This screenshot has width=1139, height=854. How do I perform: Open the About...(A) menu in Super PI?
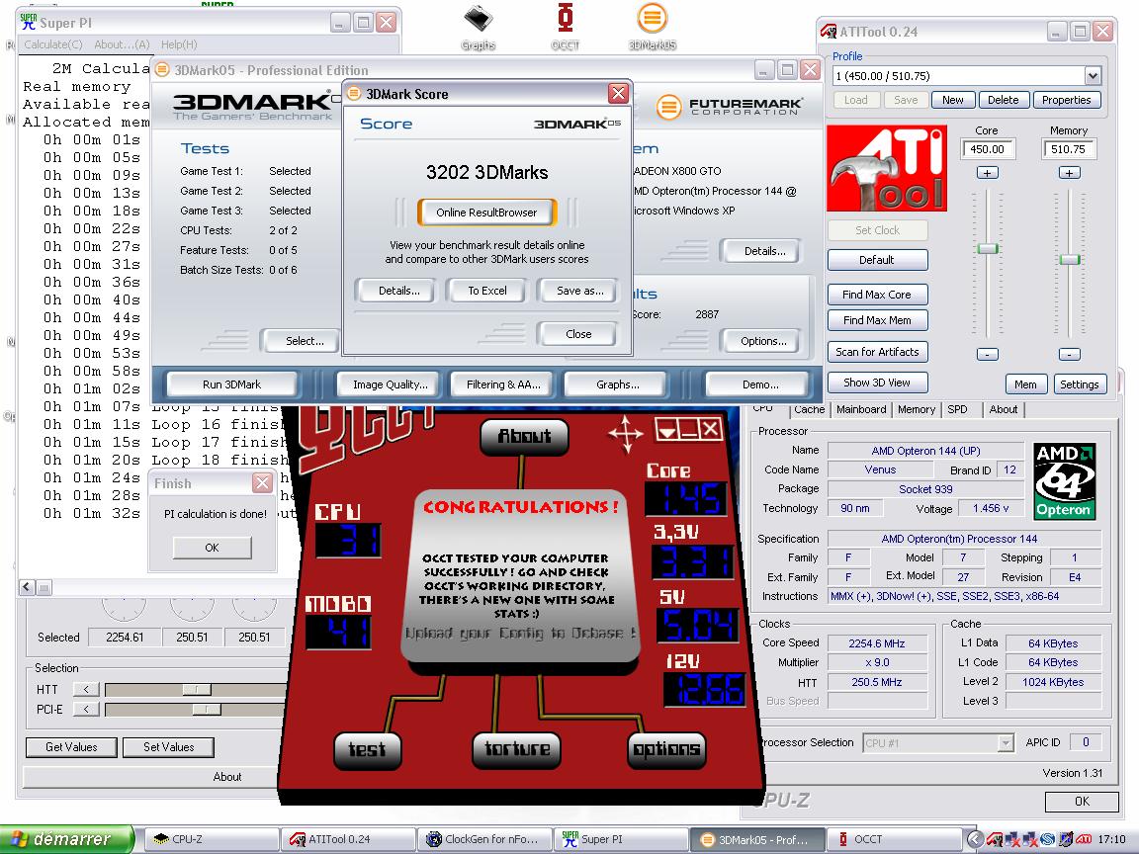pyautogui.click(x=122, y=44)
